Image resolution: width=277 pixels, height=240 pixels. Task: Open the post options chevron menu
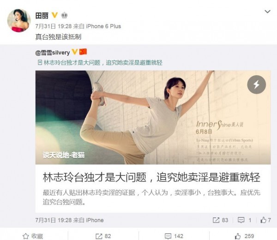[x=267, y=12]
